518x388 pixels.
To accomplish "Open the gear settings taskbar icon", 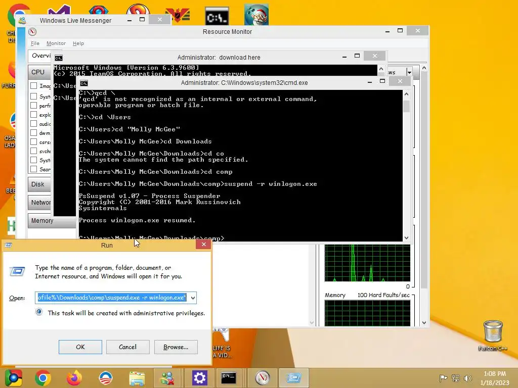I will (x=199, y=378).
